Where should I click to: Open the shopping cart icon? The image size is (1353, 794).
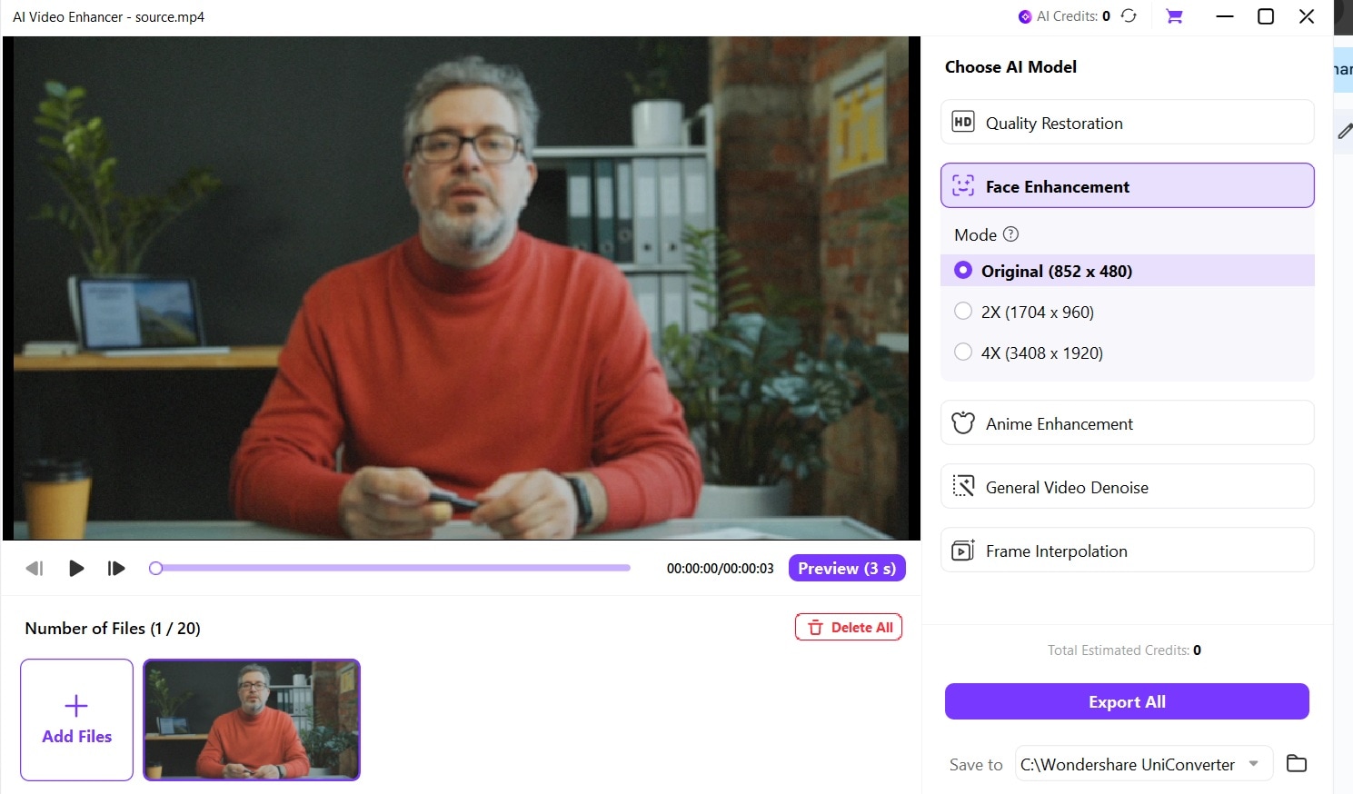[x=1174, y=15]
